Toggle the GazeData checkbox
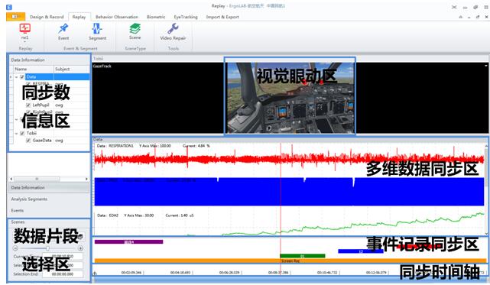Image resolution: width=490 pixels, height=285 pixels. click(x=28, y=141)
